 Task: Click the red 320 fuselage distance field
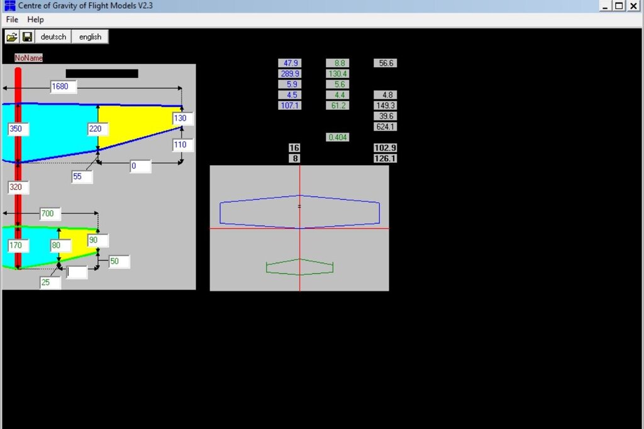click(18, 187)
